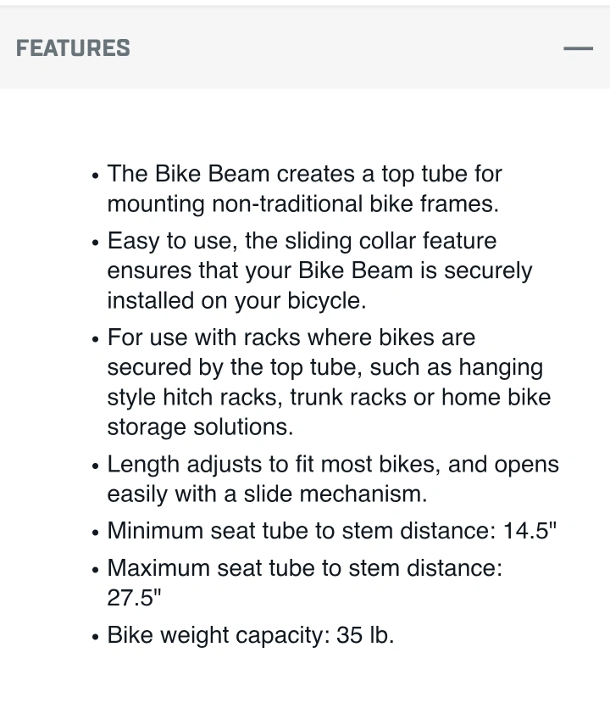Screen dimensions: 610x703
Task: Click the 35 lb. weight value
Action: [365, 635]
